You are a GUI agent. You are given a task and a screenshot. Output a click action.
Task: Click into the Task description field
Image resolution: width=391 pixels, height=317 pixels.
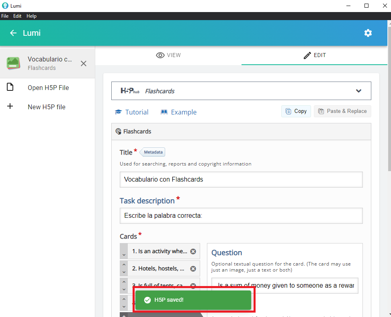click(x=241, y=216)
